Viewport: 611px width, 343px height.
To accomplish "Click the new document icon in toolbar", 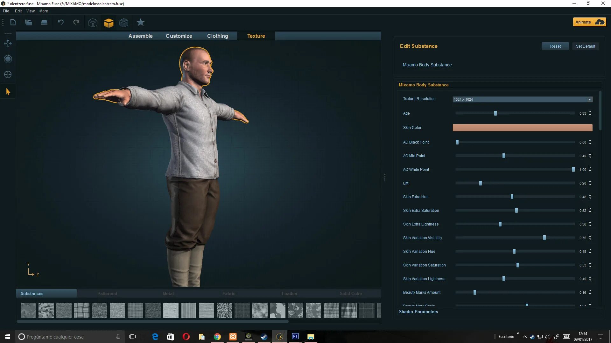I will pos(13,23).
